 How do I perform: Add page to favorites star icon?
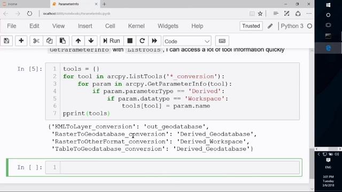click(x=260, y=14)
